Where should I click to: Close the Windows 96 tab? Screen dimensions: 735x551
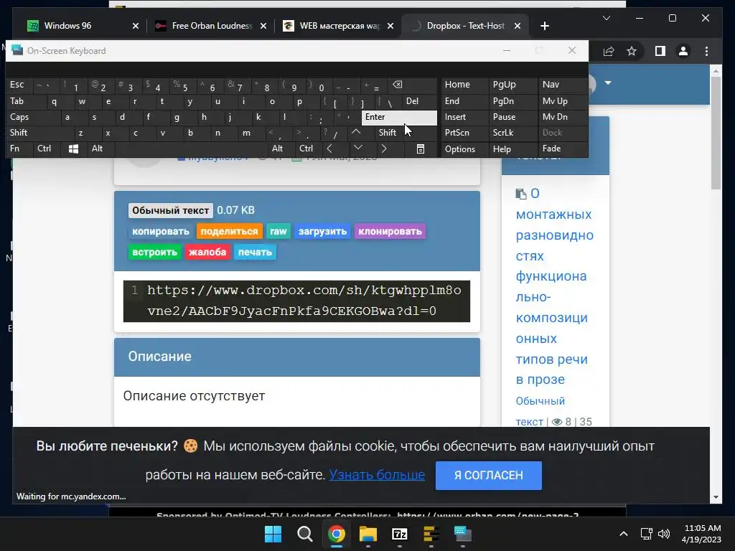tap(136, 26)
